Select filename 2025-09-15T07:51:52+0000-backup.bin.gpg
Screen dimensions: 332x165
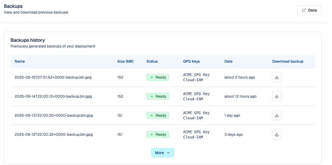(53, 77)
